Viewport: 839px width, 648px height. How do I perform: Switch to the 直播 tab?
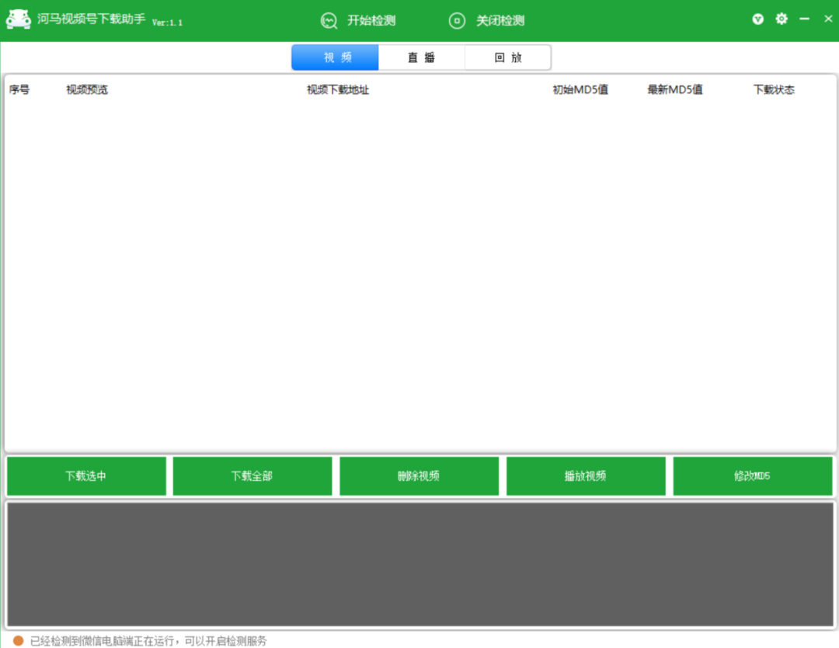point(422,57)
